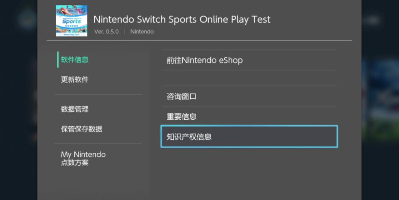
Task: Select 保管保存数据 in the sidebar
Action: 81,129
